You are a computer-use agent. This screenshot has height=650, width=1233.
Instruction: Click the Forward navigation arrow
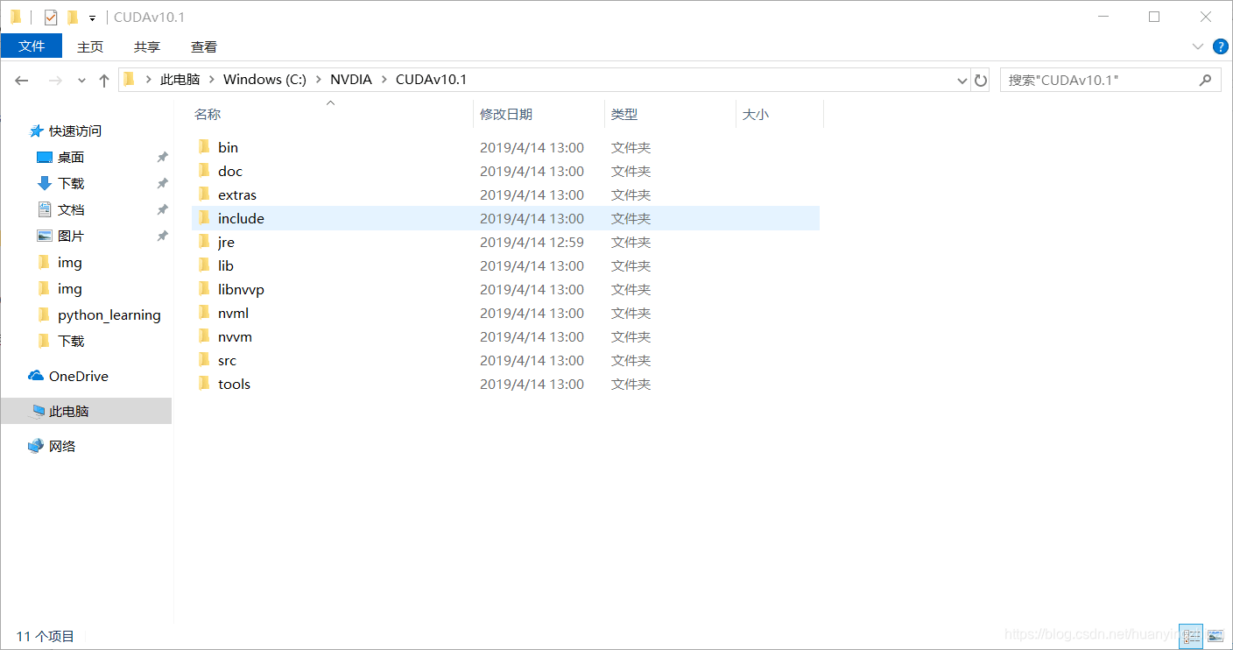click(x=55, y=80)
